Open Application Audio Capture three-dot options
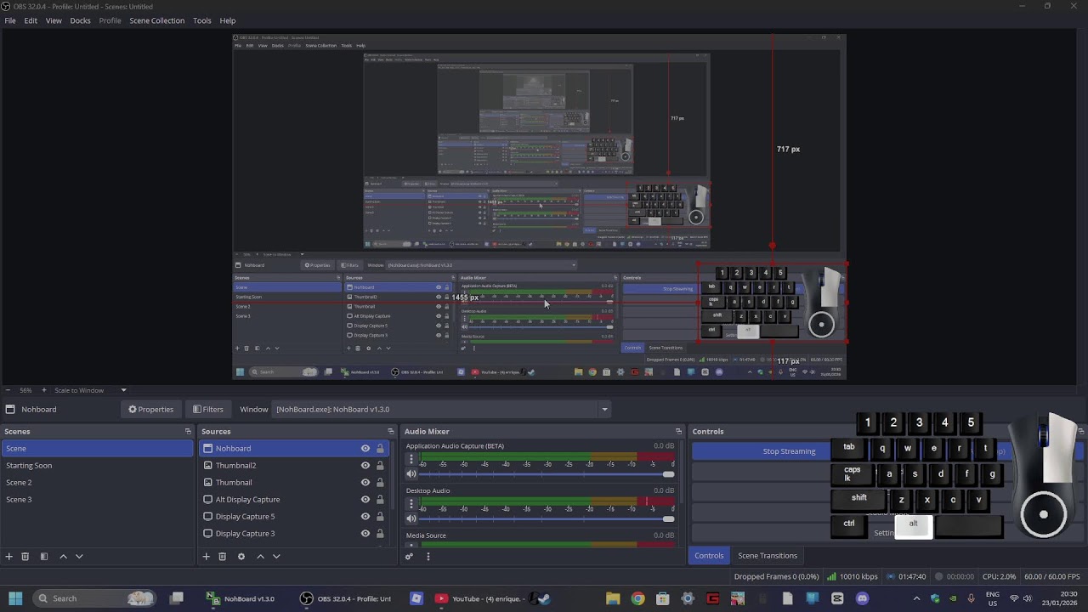 [412, 459]
